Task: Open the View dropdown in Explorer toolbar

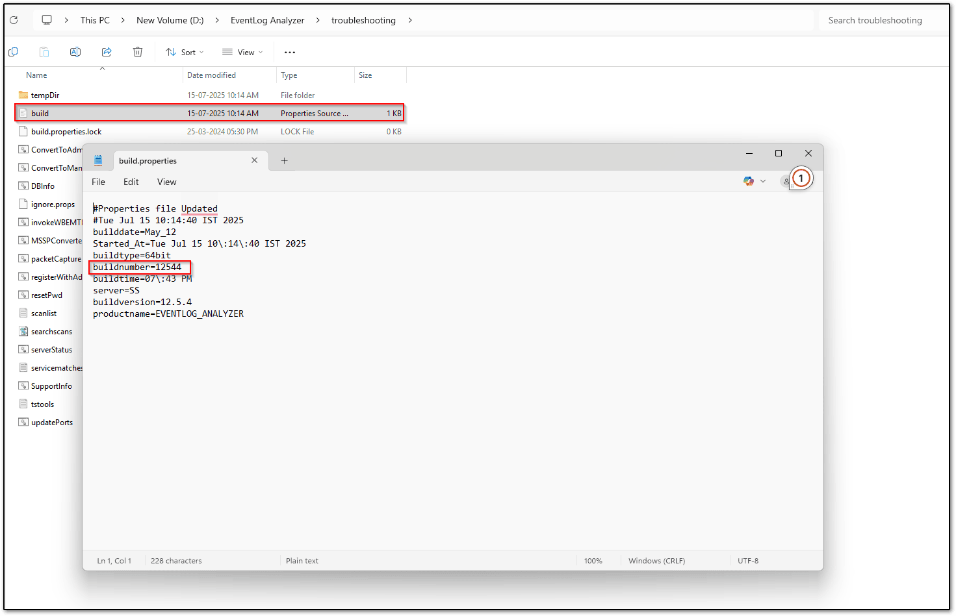Action: [x=242, y=52]
